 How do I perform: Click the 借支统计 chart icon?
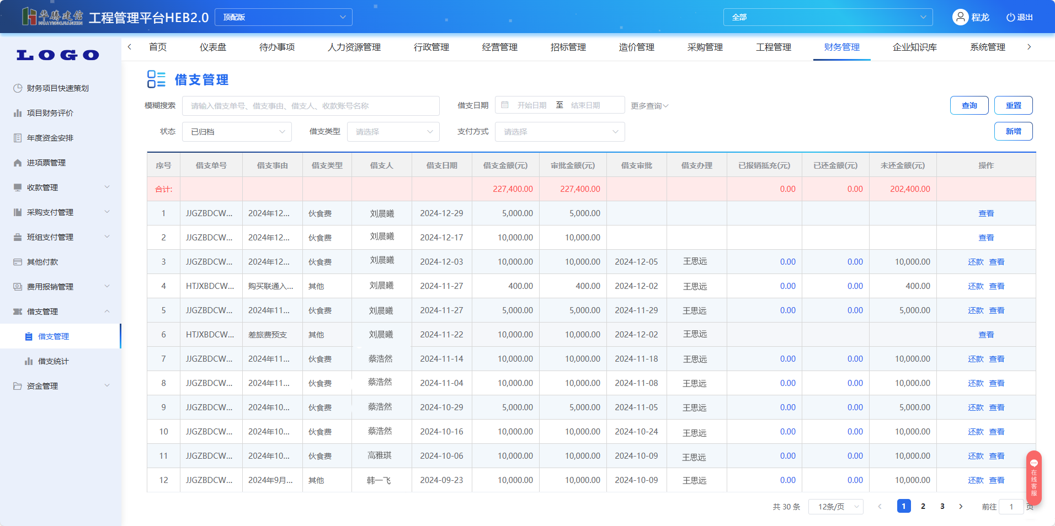click(29, 361)
